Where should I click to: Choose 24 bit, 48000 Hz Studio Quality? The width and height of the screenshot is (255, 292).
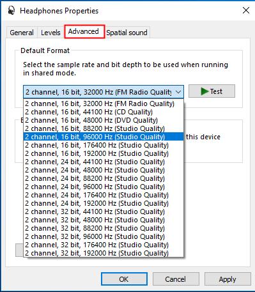(104, 170)
